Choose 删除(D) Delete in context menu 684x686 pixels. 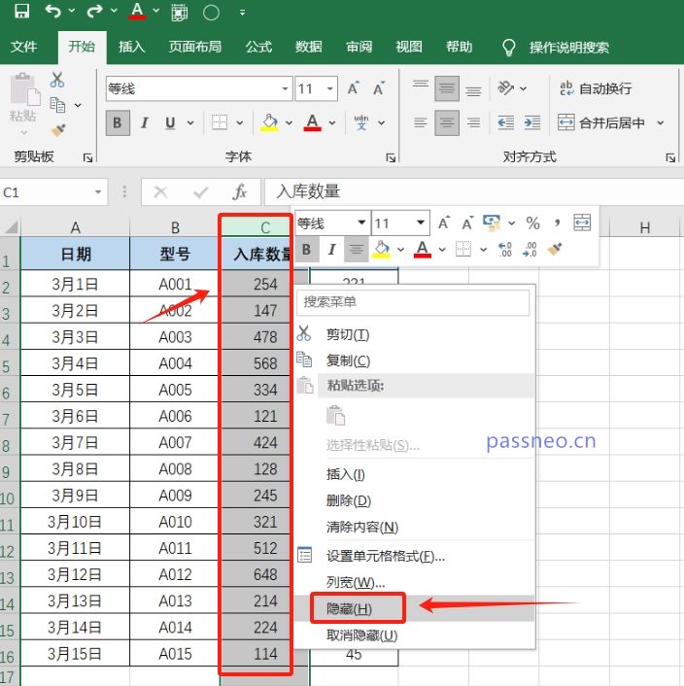point(414,500)
